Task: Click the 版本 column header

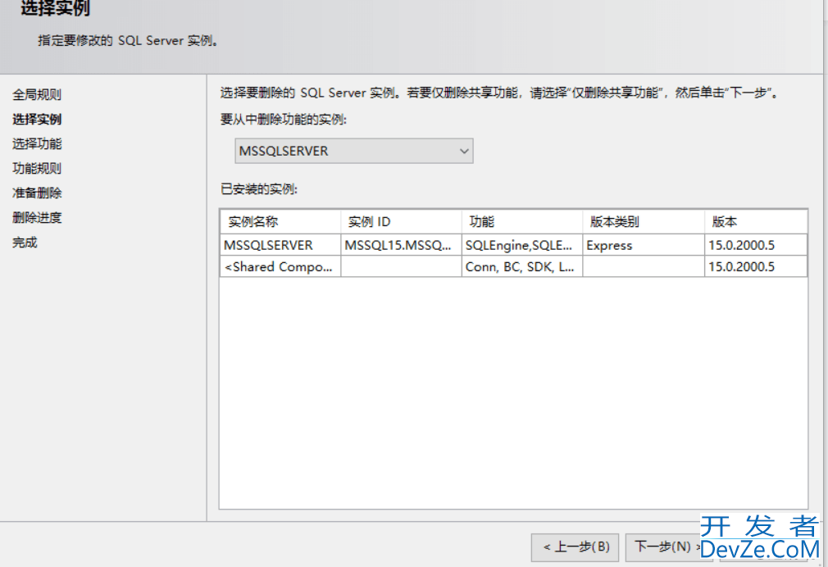Action: tap(756, 222)
